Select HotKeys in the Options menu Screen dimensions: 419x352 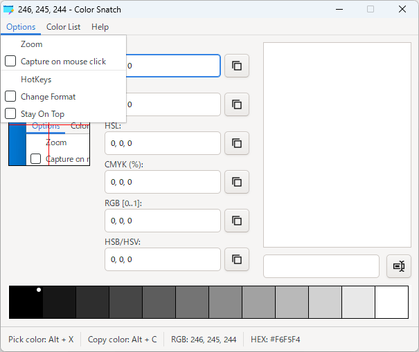(63, 80)
